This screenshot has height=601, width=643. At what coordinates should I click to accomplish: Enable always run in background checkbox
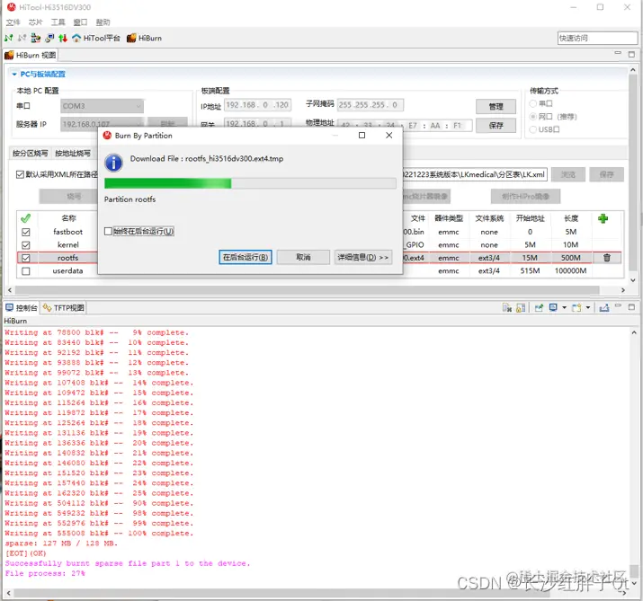108,232
